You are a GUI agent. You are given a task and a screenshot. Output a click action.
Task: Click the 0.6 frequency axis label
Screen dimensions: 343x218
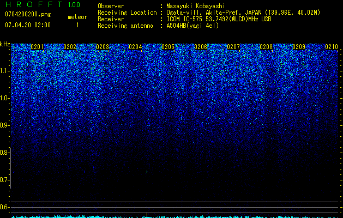[x=4, y=207]
